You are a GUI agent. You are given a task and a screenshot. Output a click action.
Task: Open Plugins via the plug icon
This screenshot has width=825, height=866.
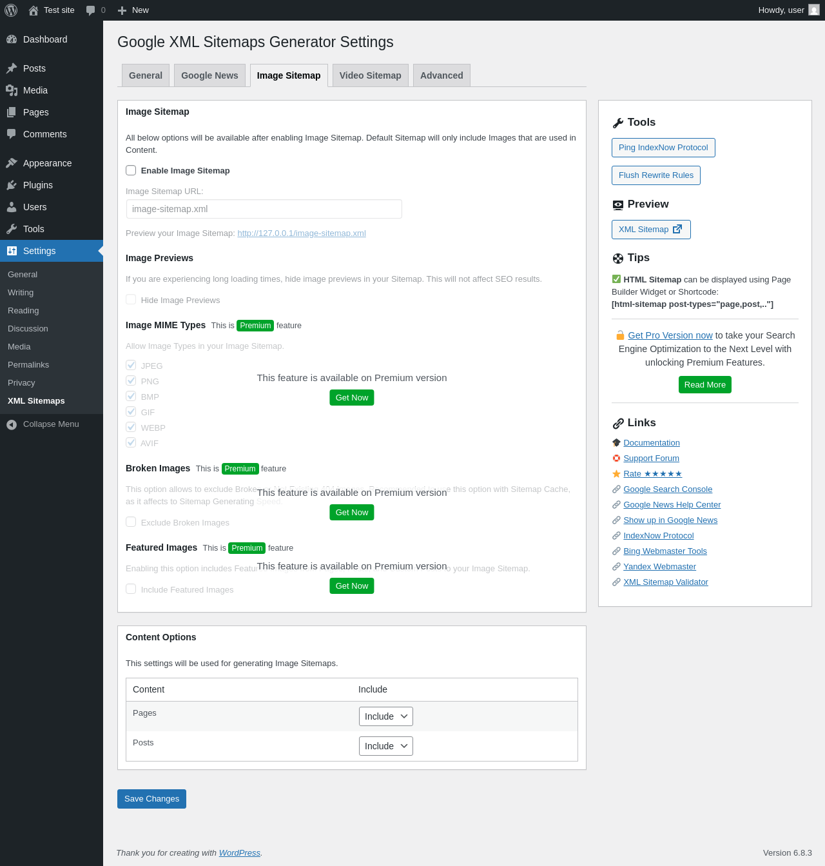click(x=12, y=185)
